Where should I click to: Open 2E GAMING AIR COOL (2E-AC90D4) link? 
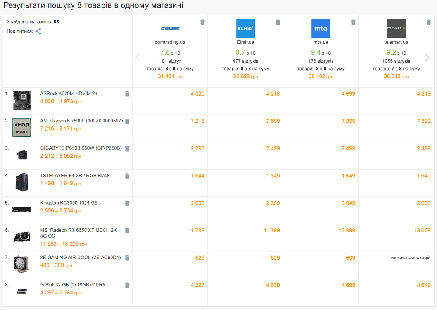(x=81, y=257)
